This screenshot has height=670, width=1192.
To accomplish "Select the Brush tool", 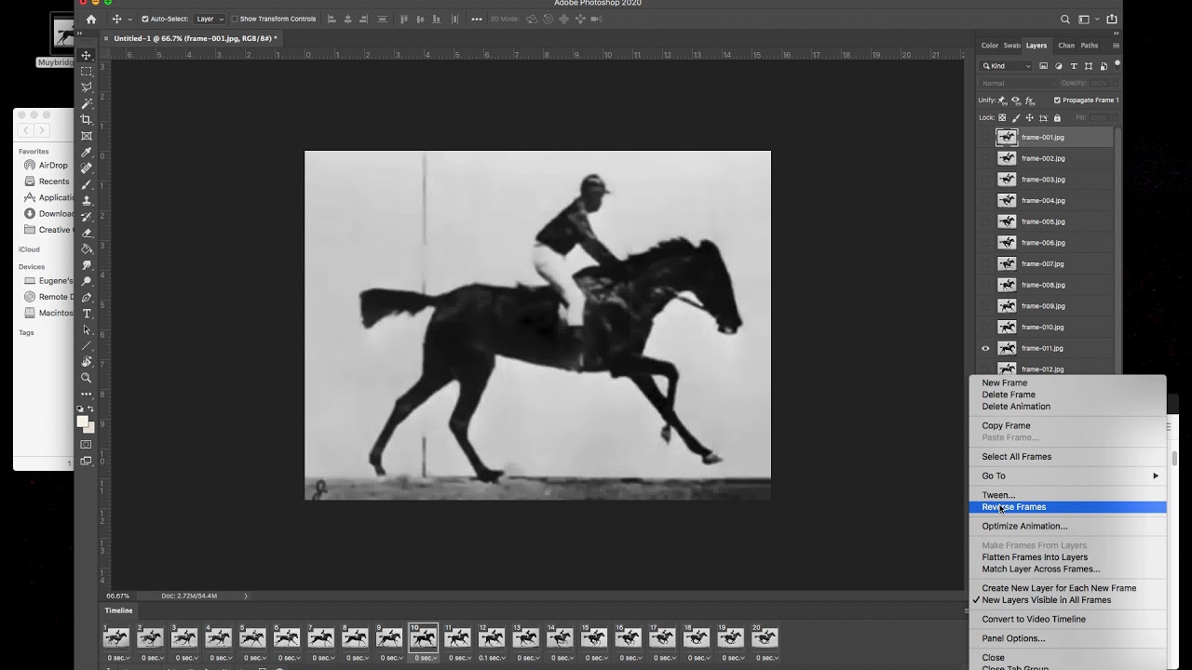I will [87, 184].
